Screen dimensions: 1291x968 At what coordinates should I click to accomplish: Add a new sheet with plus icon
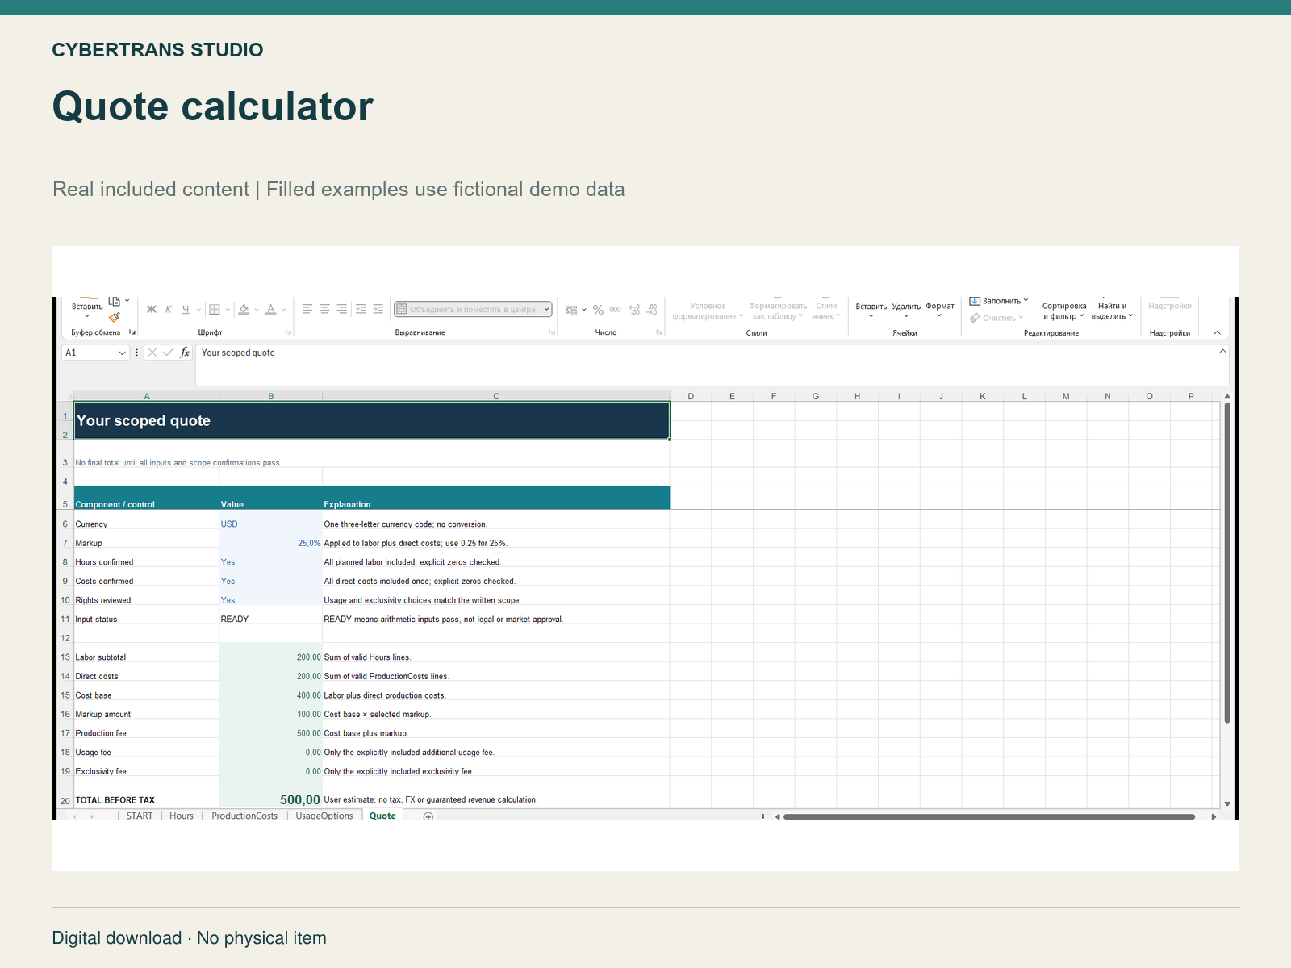[428, 816]
